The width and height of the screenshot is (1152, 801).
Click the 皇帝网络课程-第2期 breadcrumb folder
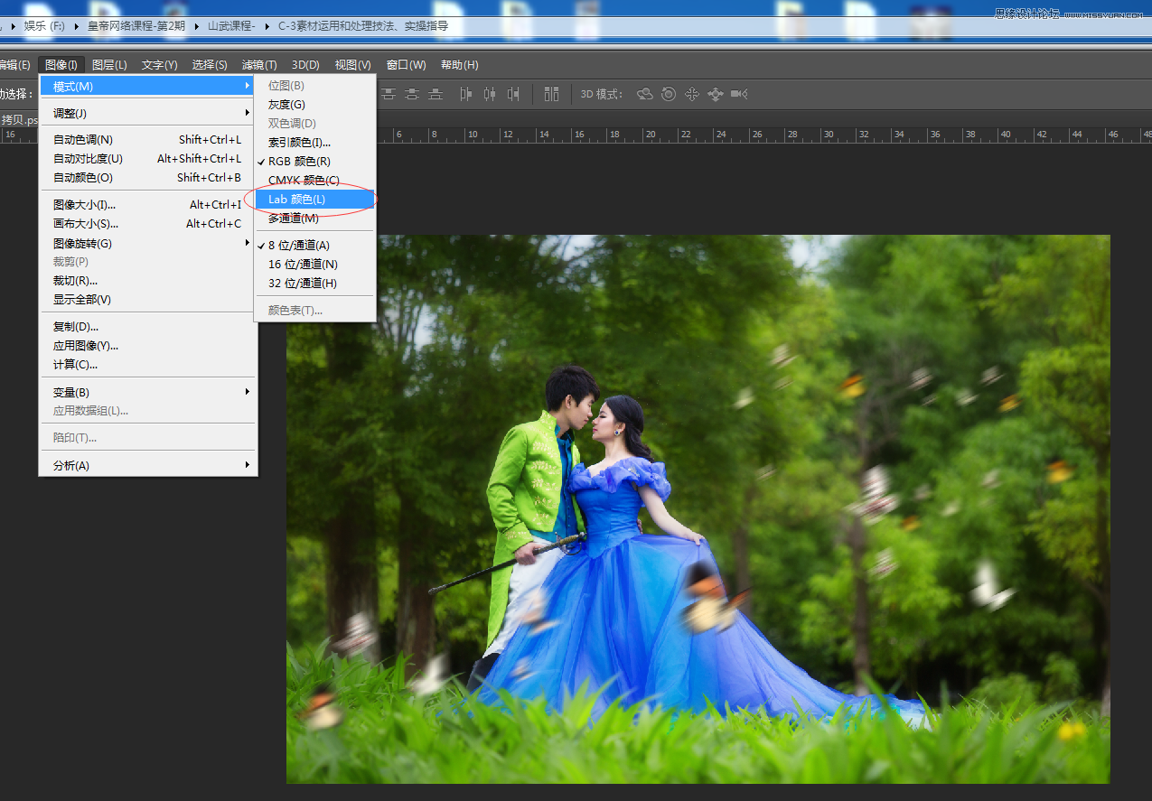136,26
